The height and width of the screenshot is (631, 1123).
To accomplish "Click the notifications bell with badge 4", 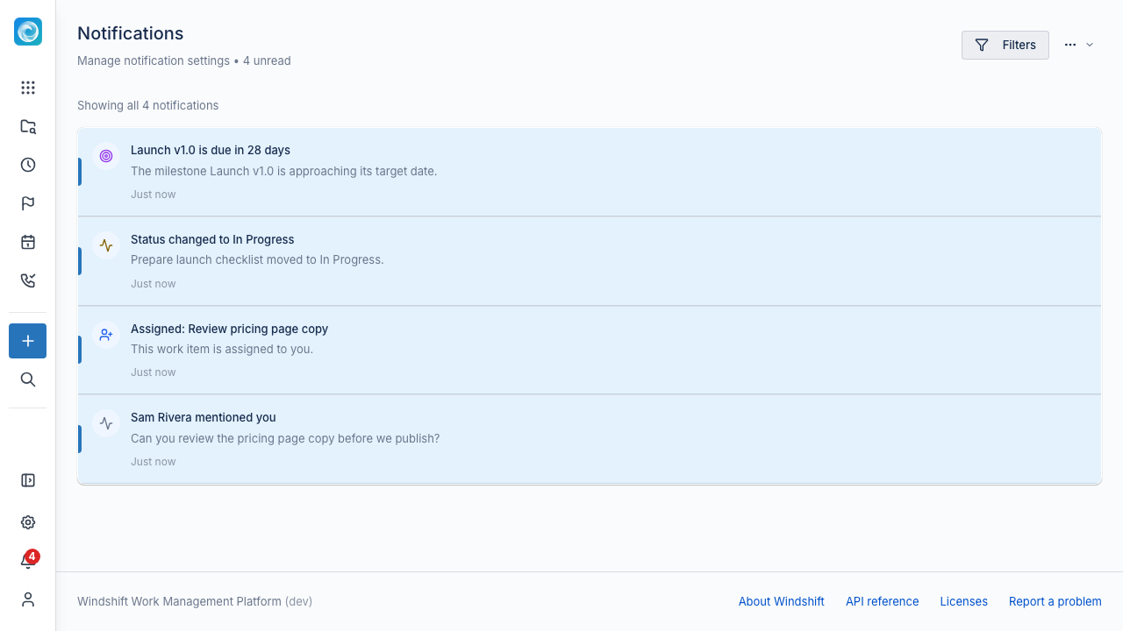I will (x=28, y=561).
